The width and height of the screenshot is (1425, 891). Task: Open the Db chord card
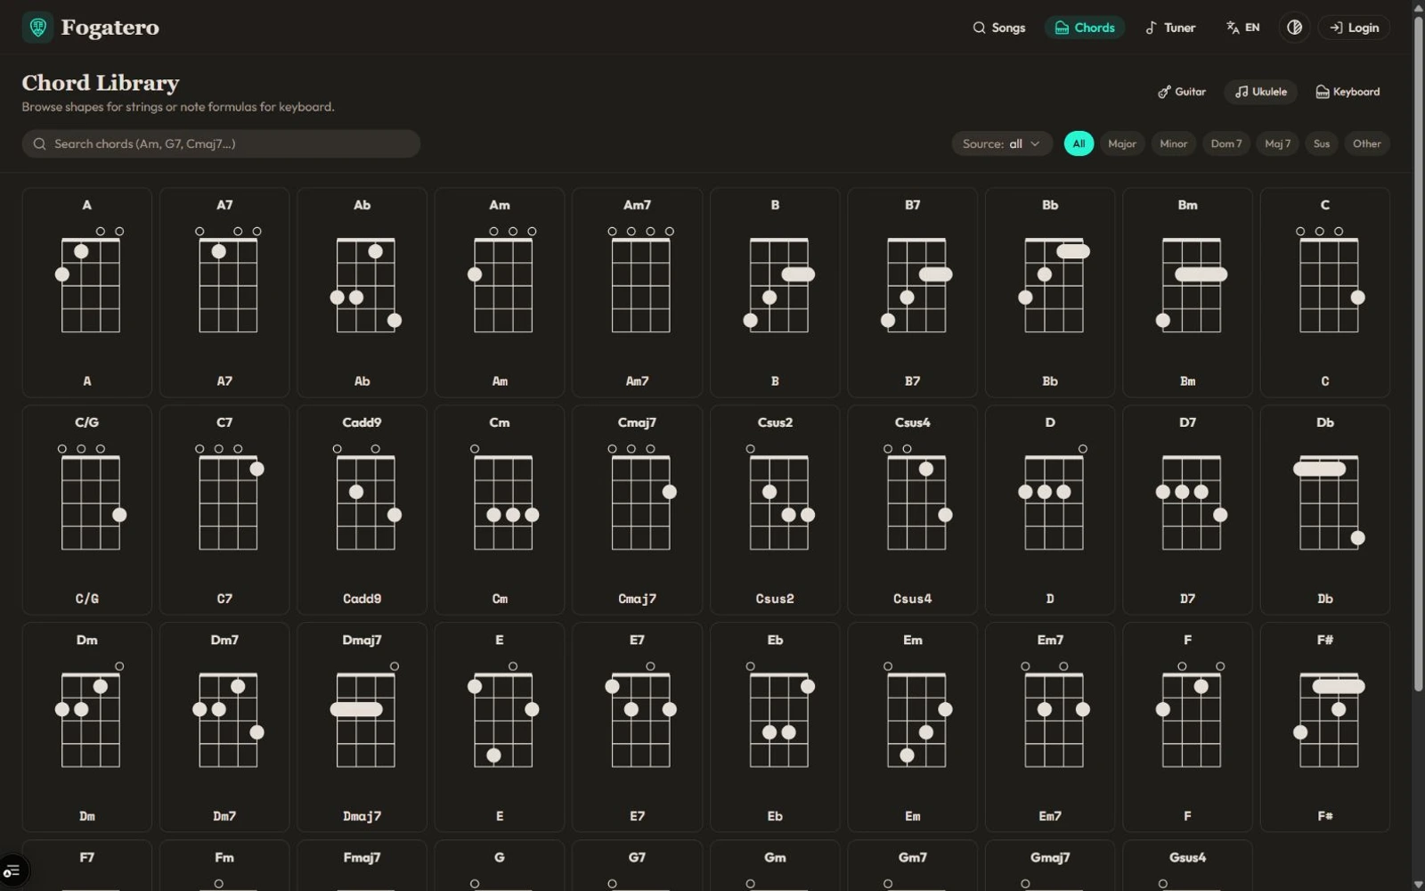1325,510
